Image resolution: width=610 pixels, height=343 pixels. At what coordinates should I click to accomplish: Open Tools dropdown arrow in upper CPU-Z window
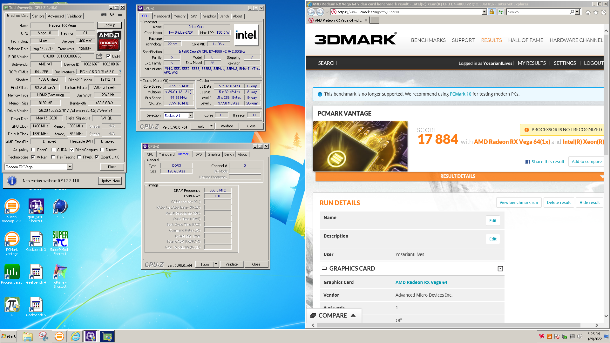[x=211, y=126]
